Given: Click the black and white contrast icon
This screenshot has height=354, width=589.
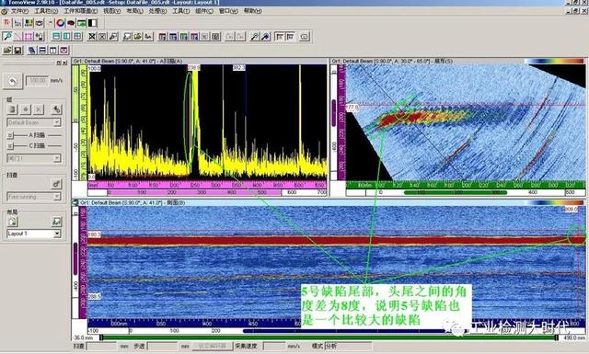Looking at the screenshot, I should [92, 23].
